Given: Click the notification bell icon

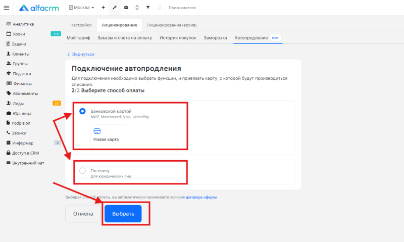Looking at the screenshot, I should point(160,8).
